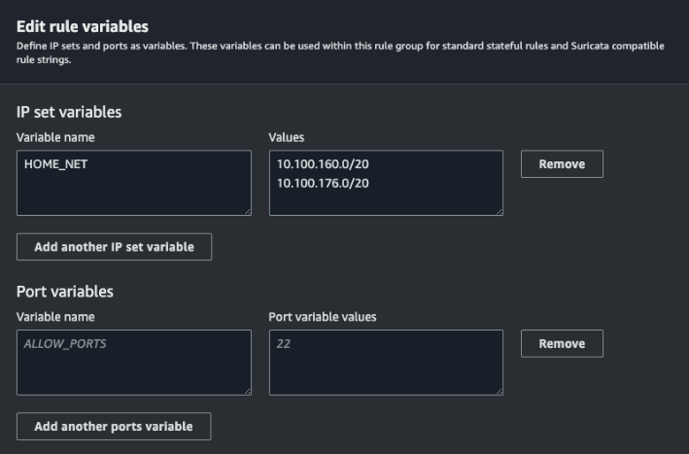Click the Variable name label under Port variables

click(55, 317)
